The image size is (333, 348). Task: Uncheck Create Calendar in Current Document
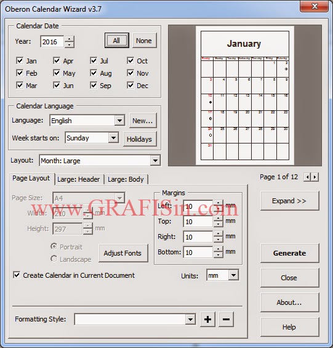tap(17, 275)
